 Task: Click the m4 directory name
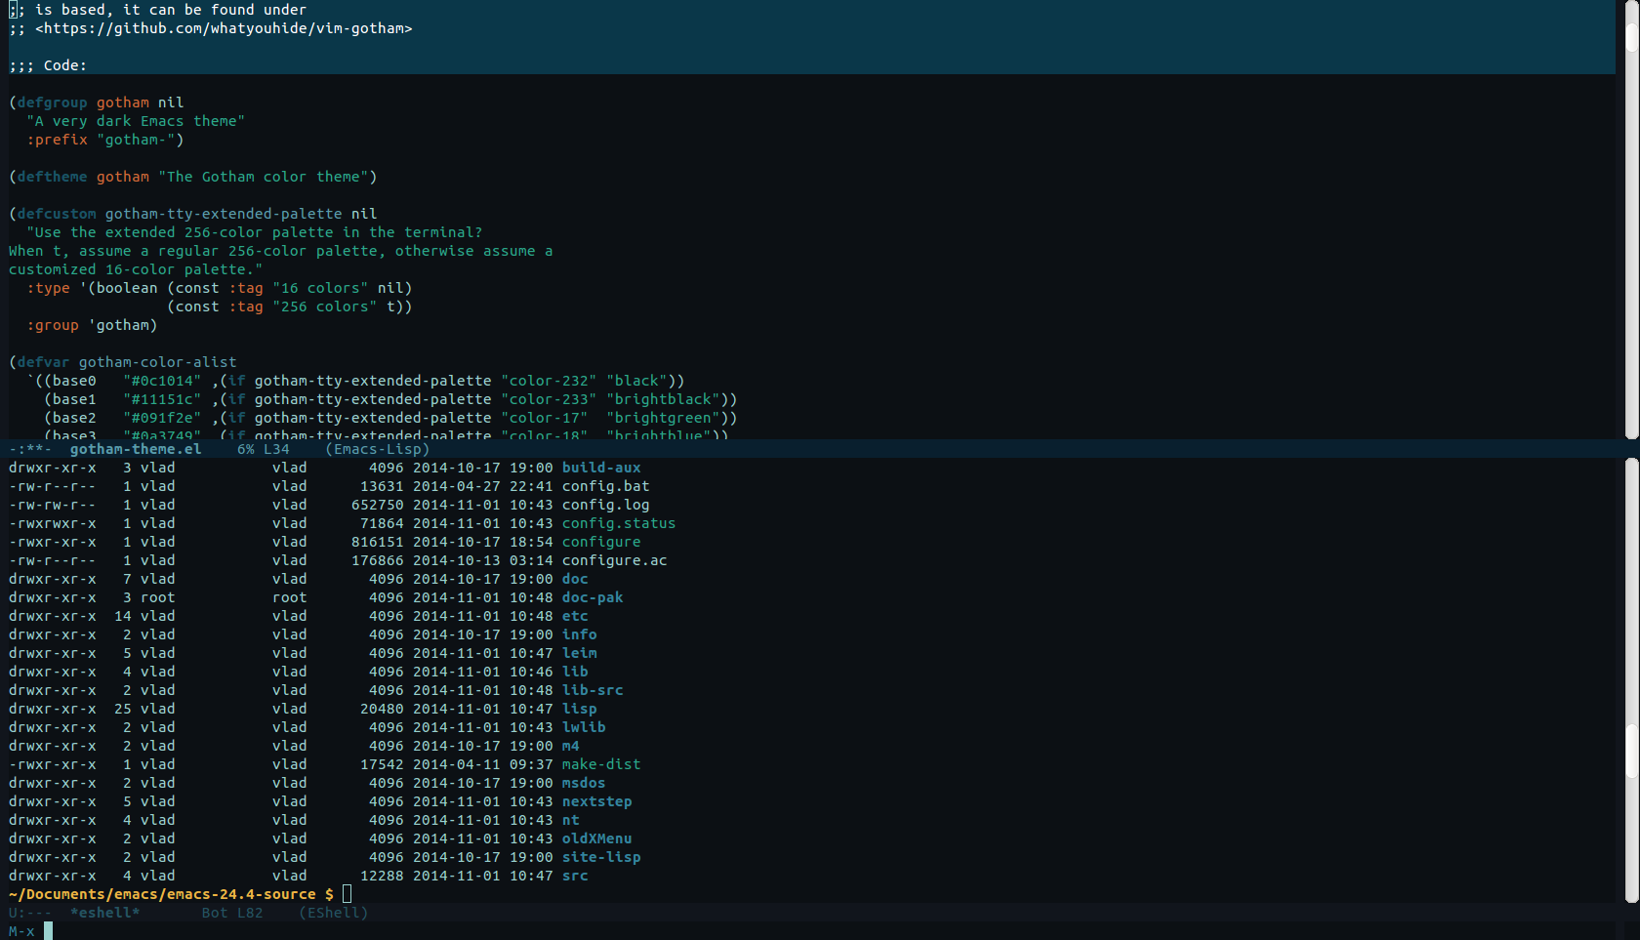(x=570, y=746)
